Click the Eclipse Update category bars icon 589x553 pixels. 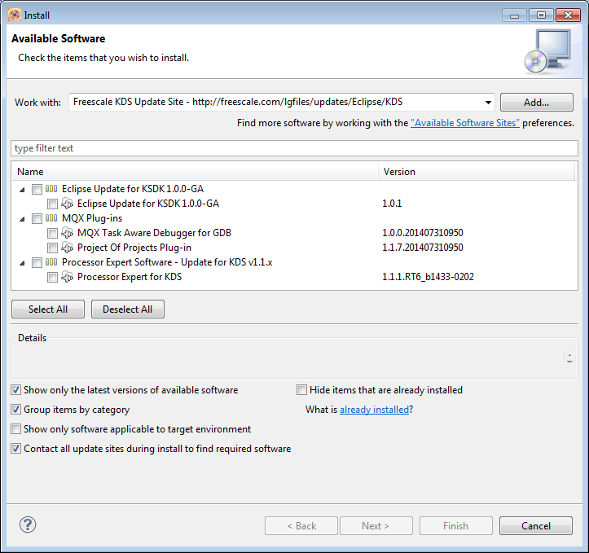51,189
